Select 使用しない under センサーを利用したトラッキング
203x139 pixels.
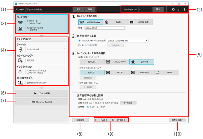pyautogui.click(x=92, y=73)
